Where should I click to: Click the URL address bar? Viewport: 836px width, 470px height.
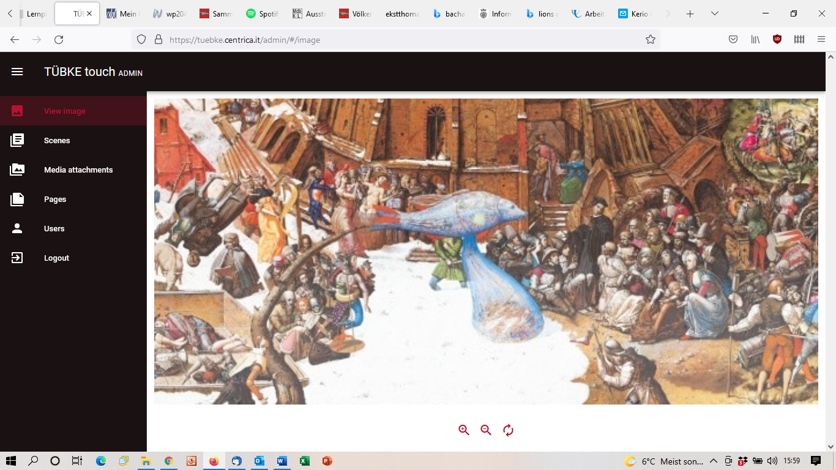[x=395, y=39]
